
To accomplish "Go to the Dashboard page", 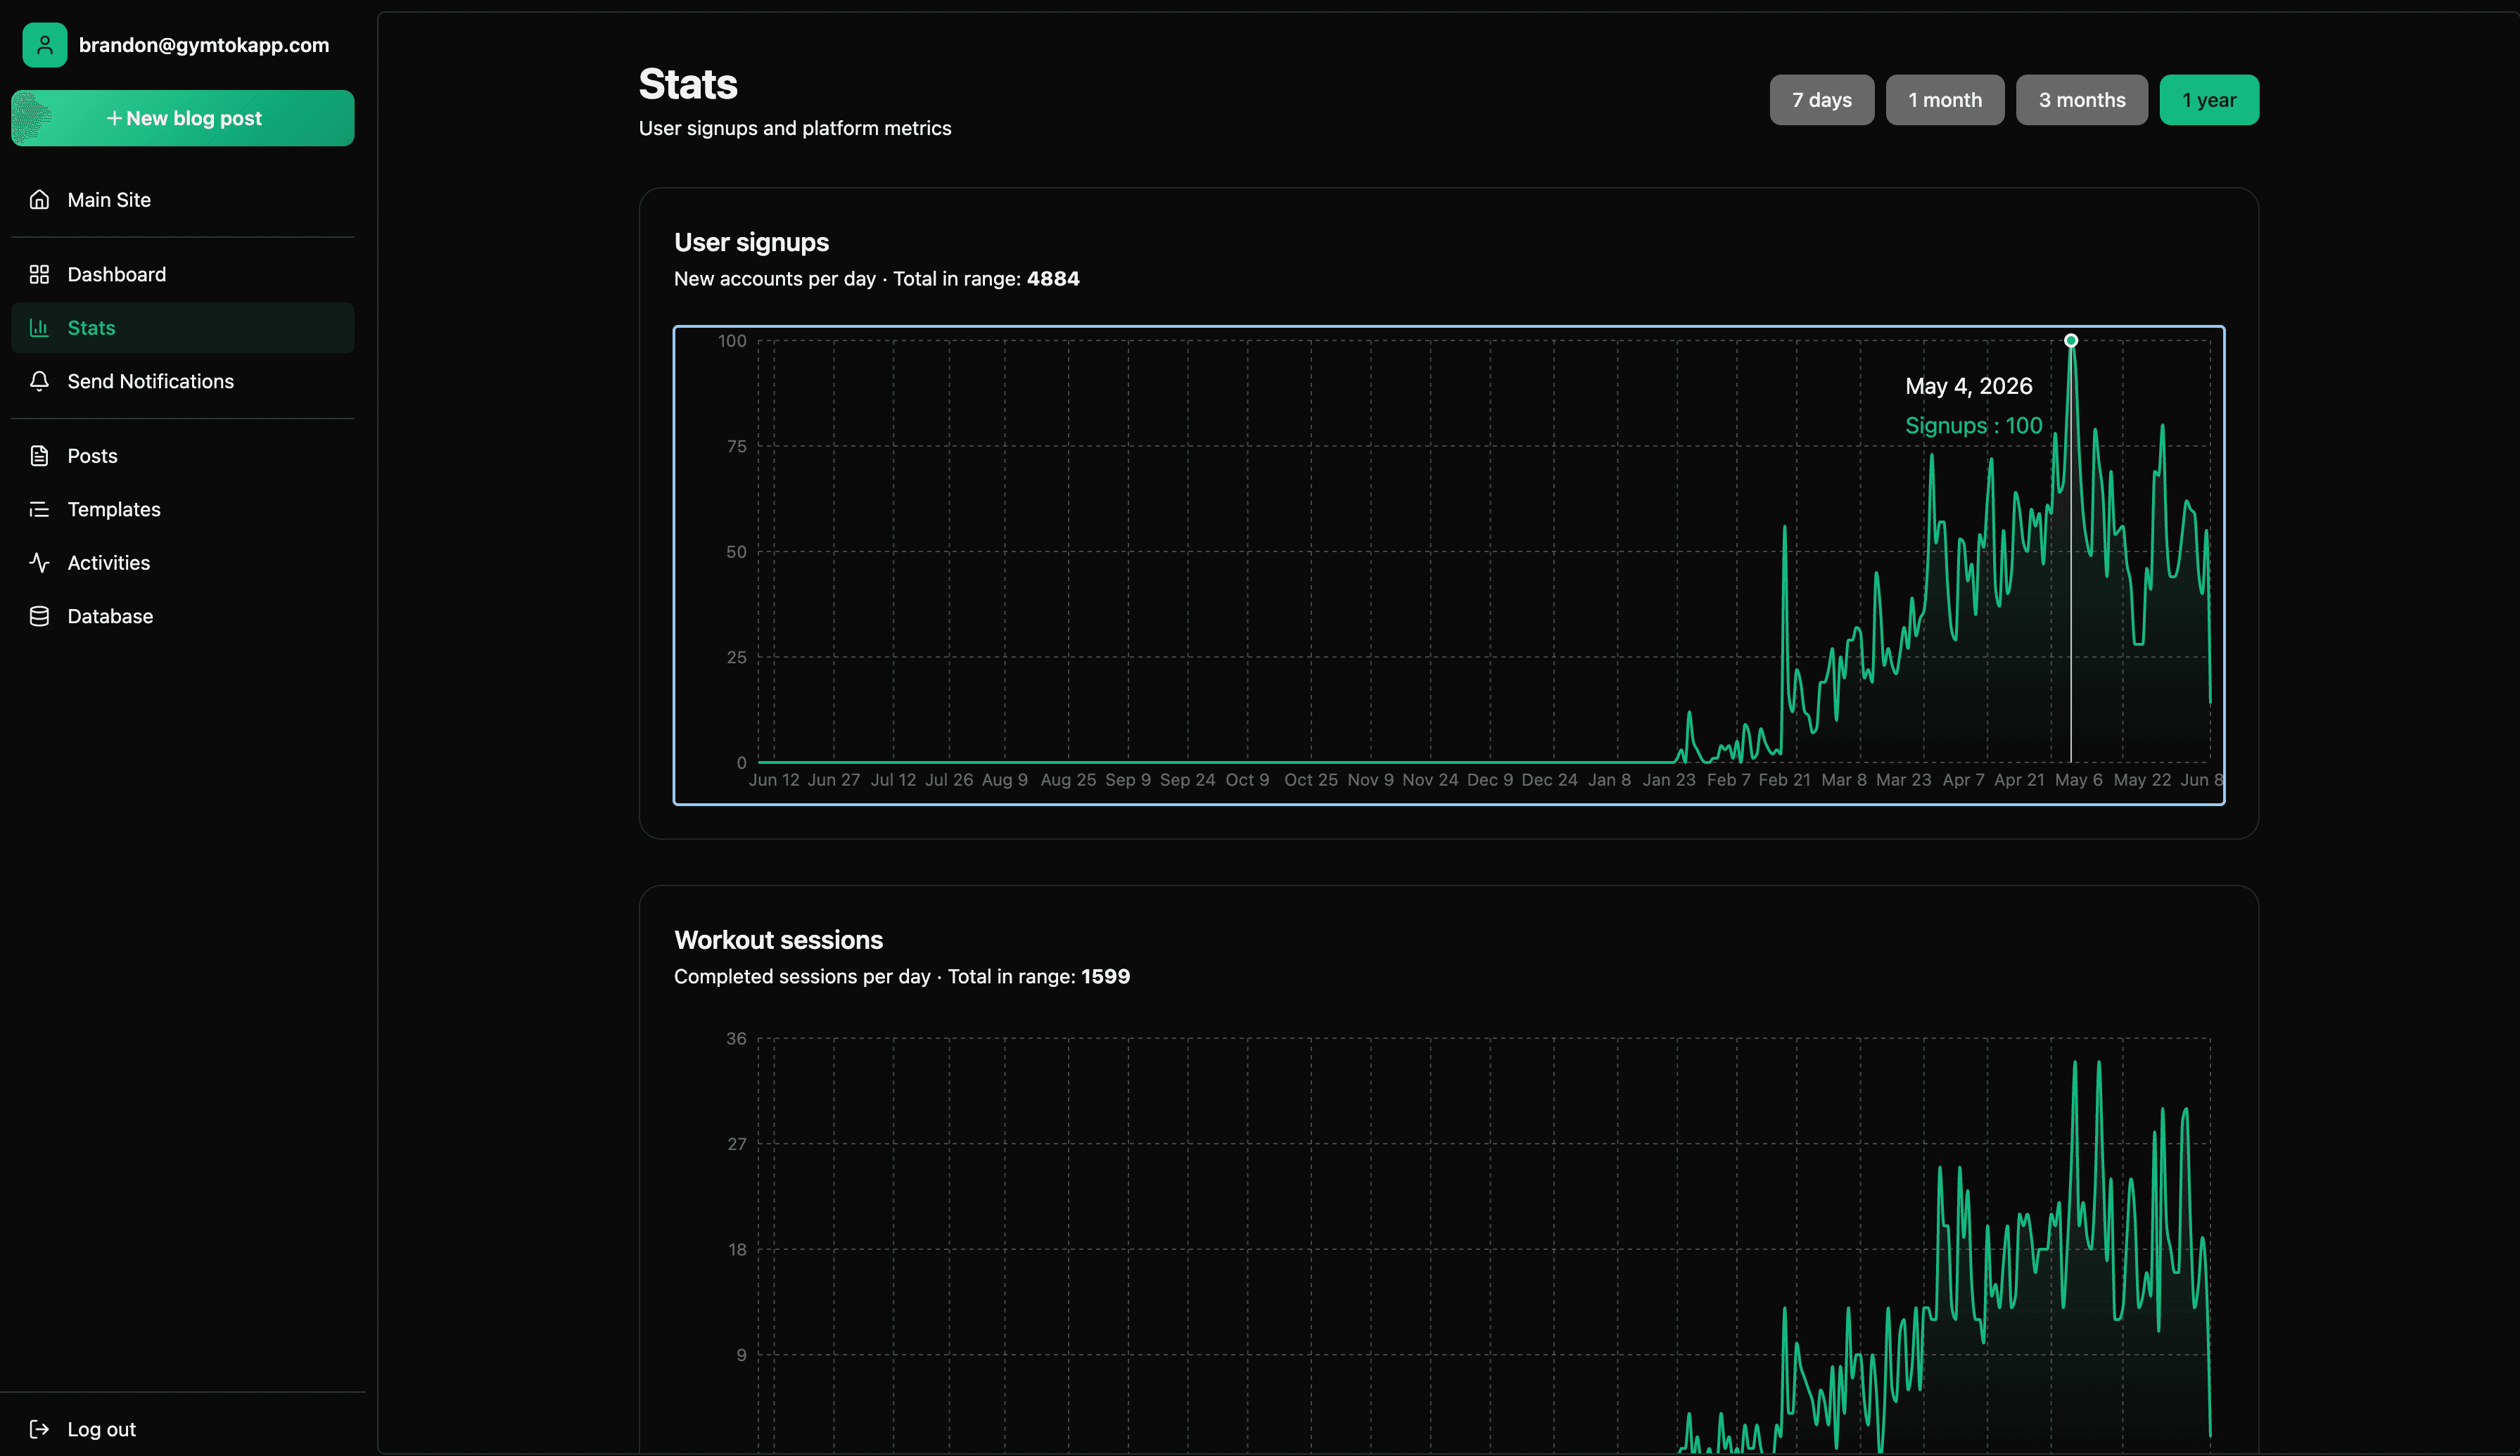I will [x=183, y=274].
